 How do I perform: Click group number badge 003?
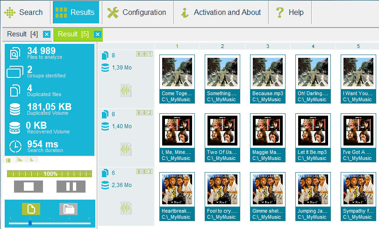pyautogui.click(x=144, y=171)
